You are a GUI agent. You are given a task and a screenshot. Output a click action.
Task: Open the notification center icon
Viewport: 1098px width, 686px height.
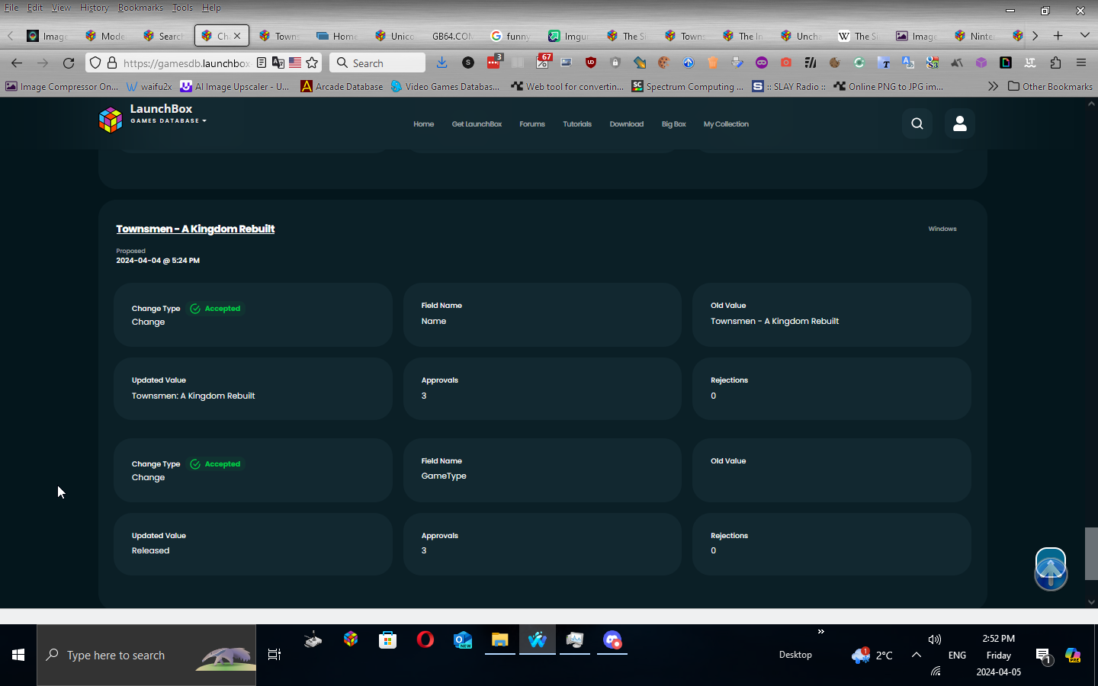click(1044, 655)
